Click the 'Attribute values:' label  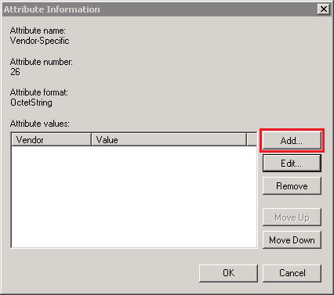[40, 124]
